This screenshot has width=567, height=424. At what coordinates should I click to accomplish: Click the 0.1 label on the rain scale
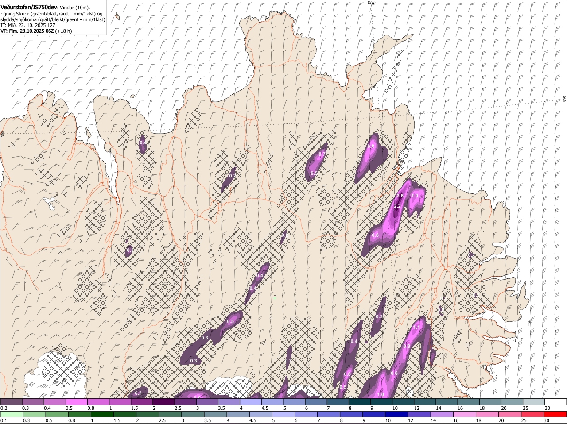tap(4, 420)
